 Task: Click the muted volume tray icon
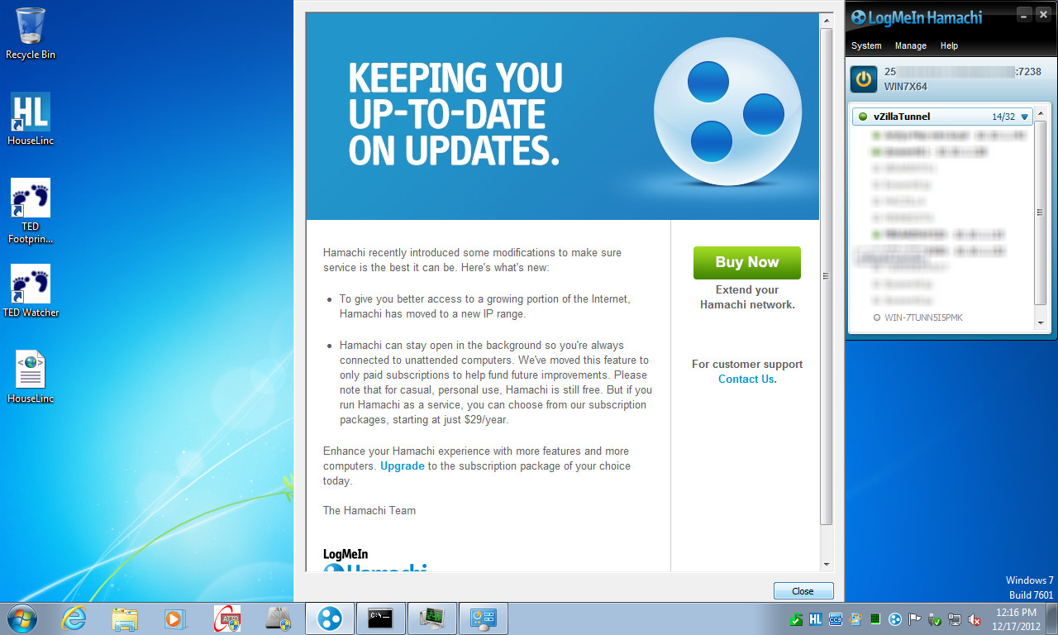tap(975, 618)
